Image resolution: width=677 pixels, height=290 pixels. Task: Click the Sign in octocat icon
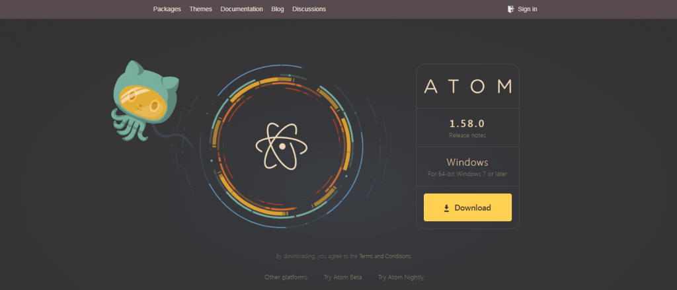(511, 9)
